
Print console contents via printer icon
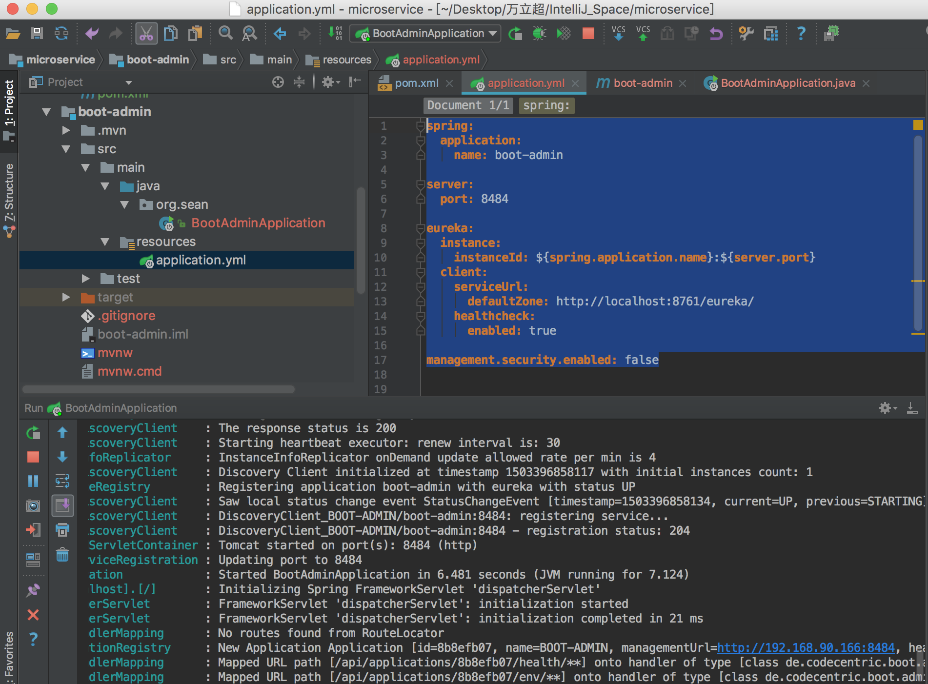62,530
